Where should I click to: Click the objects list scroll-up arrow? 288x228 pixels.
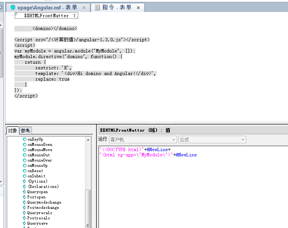point(88,140)
